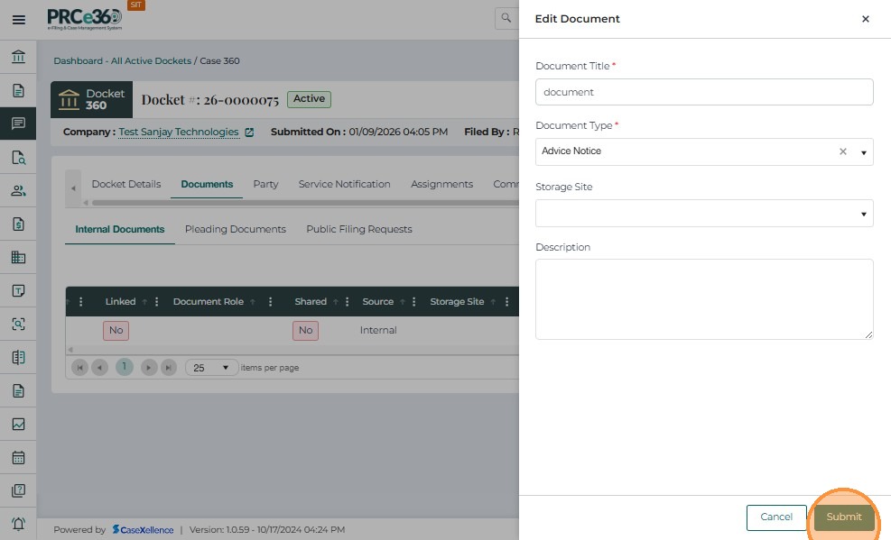Open Shared column options menu

[348, 302]
